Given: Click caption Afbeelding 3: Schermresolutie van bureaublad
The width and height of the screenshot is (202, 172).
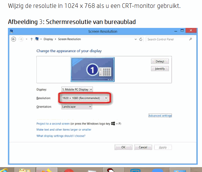Looking at the screenshot, I should 72,22.
